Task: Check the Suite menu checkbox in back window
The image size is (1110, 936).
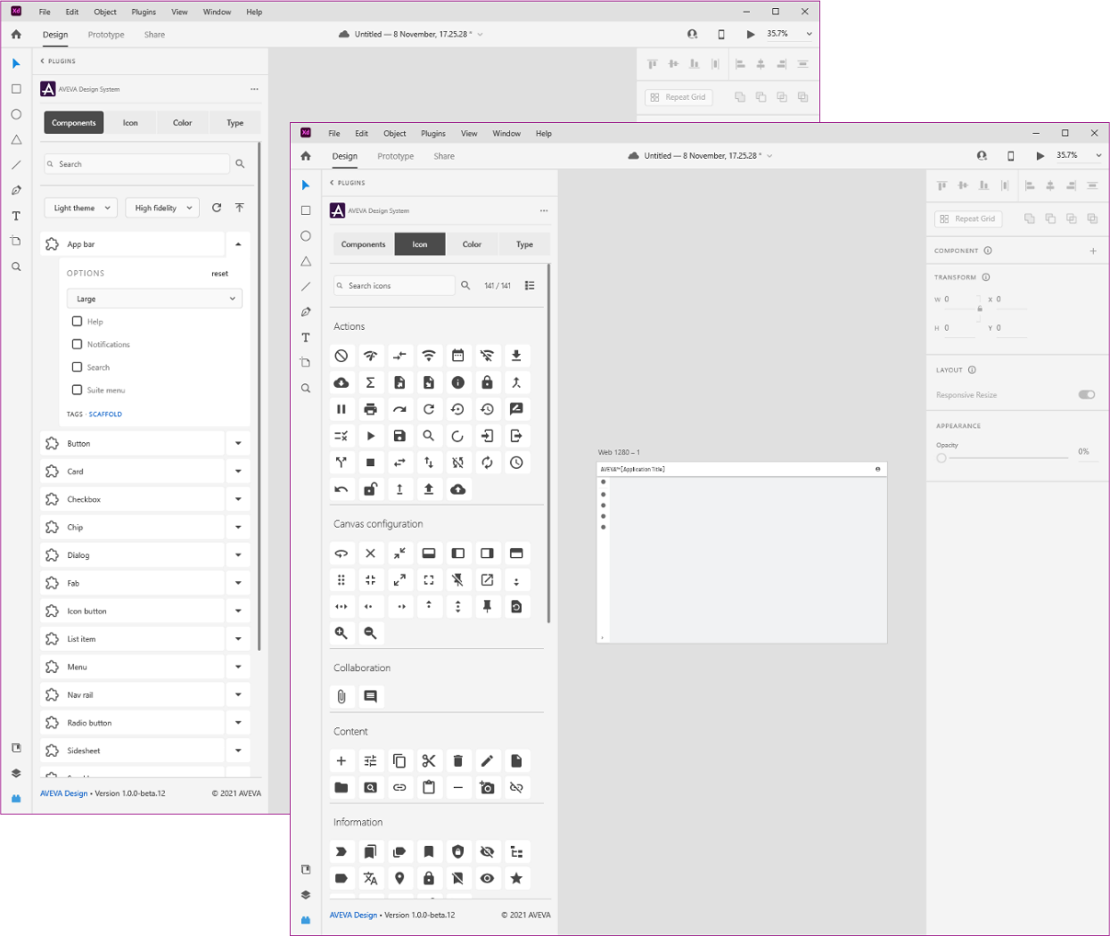Action: click(77, 390)
